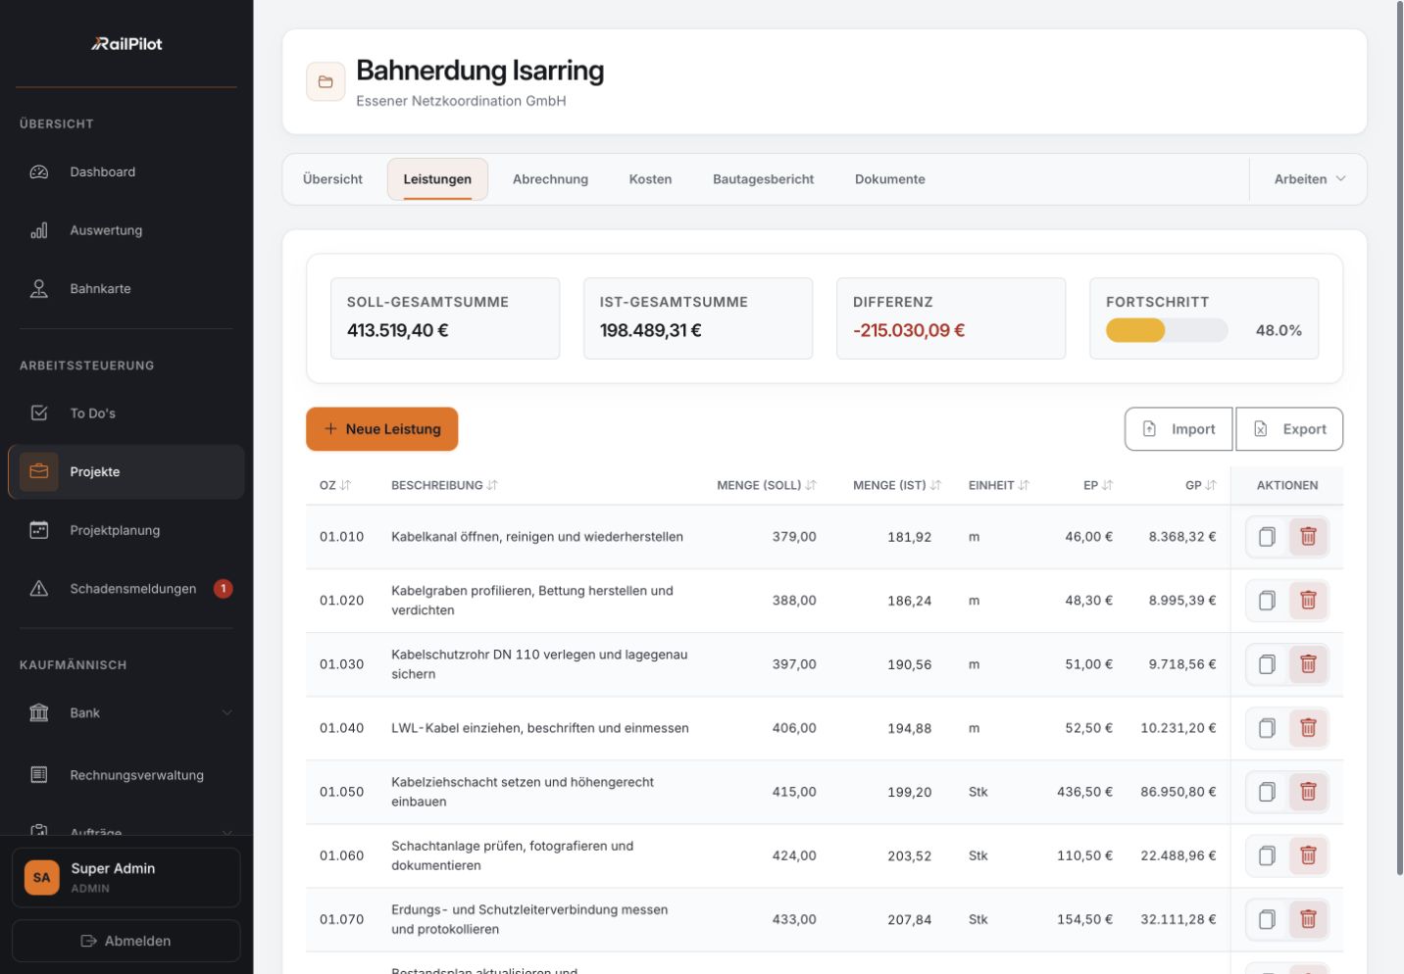Click description 'LWL-Kabel einziehen, beschriften und einmessen'
Screen dimensions: 1404x974
[x=540, y=728]
